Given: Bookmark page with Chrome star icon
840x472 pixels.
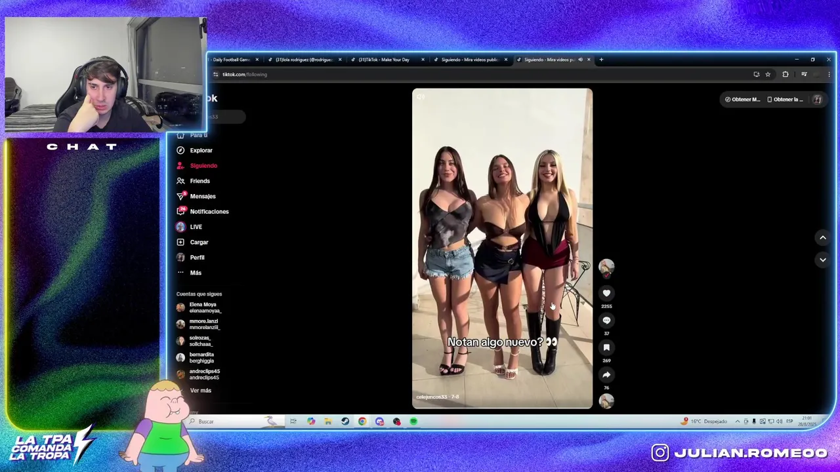Looking at the screenshot, I should pos(768,74).
